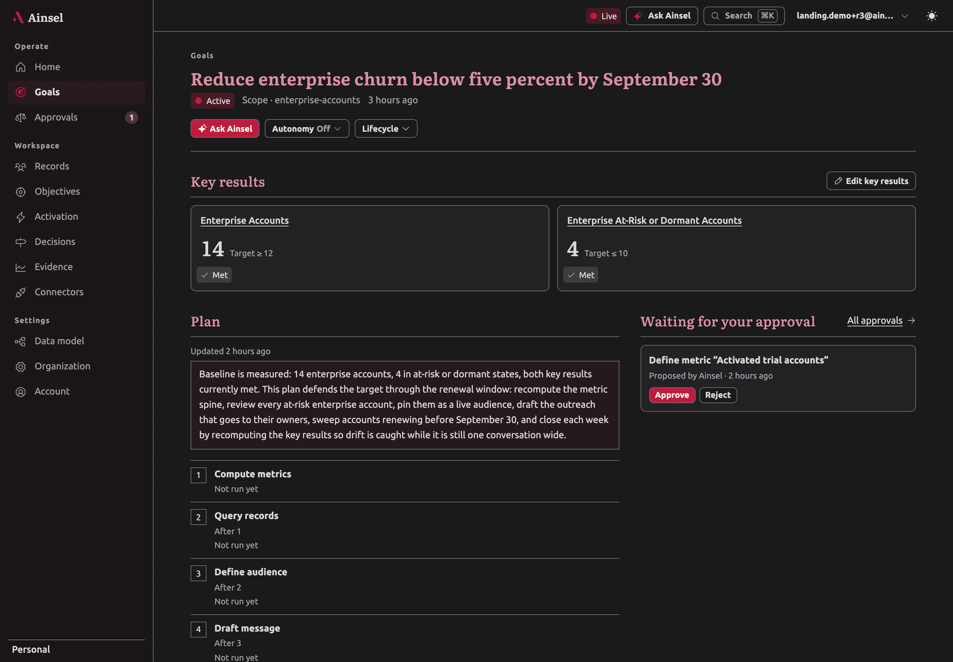Click 'Define metric Activated trial accounts' title
The image size is (953, 662).
click(x=738, y=360)
